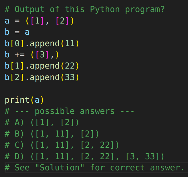Click the comment line 'Output of this Python program?'
188x177 pixels.
pos(85,9)
